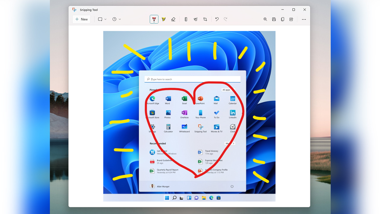Select the yellow Highlighter tool
The height and width of the screenshot is (214, 380).
coord(164,19)
